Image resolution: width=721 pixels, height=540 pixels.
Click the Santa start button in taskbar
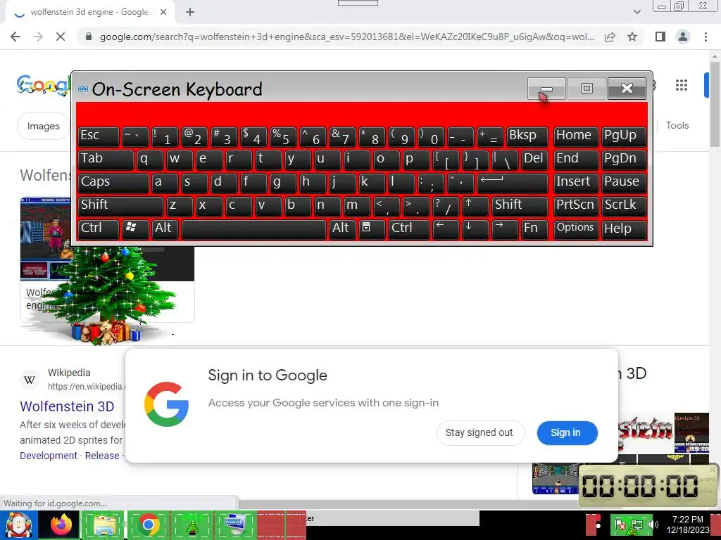point(18,525)
